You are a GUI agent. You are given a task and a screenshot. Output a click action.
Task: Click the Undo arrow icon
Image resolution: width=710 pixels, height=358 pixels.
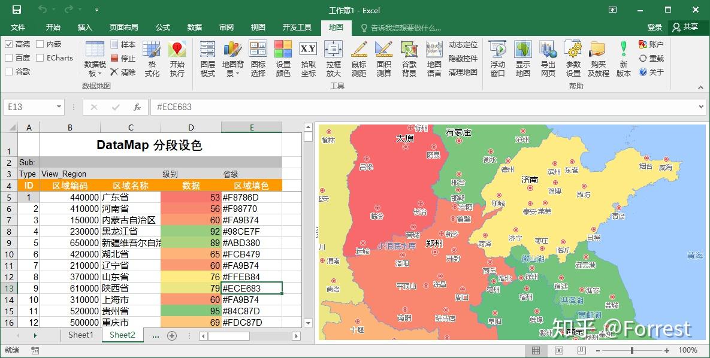[x=43, y=10]
